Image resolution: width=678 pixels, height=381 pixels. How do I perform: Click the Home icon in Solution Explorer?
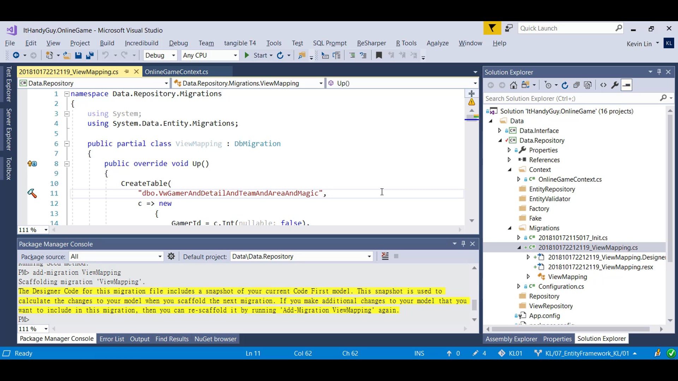513,85
